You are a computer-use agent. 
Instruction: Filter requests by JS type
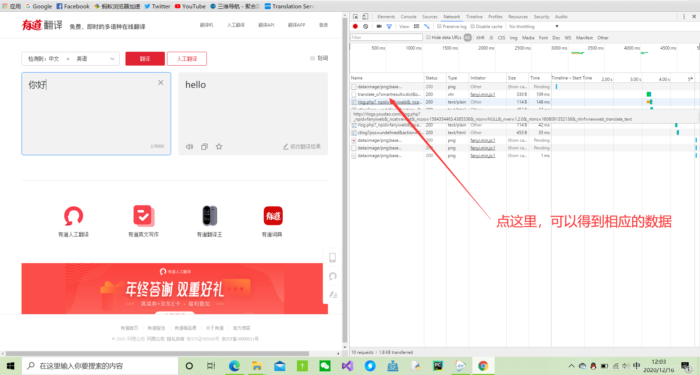(x=491, y=38)
